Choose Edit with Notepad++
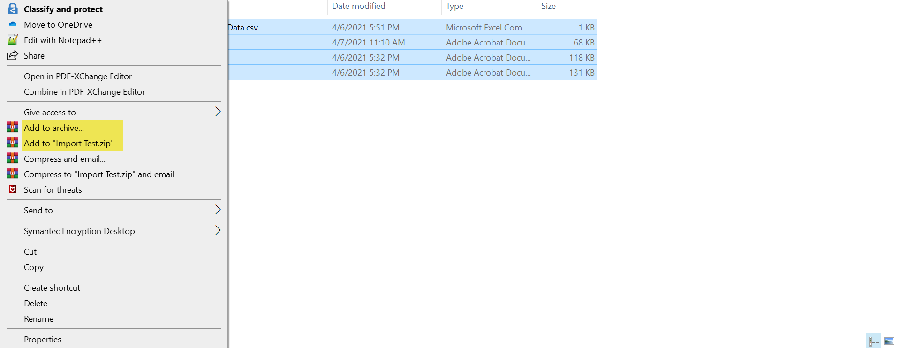This screenshot has width=900, height=348. click(63, 40)
